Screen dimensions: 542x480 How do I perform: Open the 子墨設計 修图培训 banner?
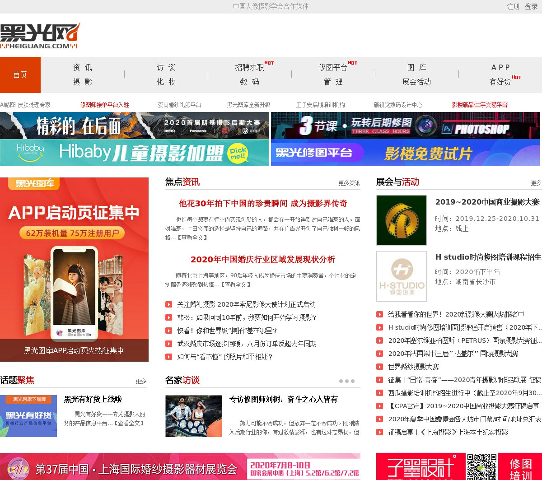pyautogui.click(x=459, y=466)
